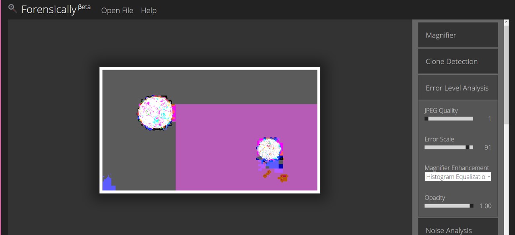This screenshot has height=235, width=515.
Task: Click the Opacity slider
Action: [x=449, y=206]
